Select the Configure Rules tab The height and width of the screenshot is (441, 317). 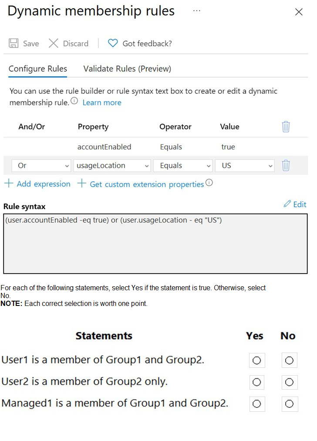click(x=38, y=68)
